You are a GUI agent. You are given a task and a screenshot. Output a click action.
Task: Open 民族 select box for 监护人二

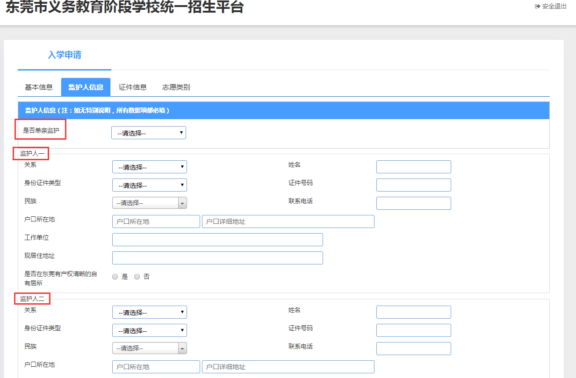[150, 348]
